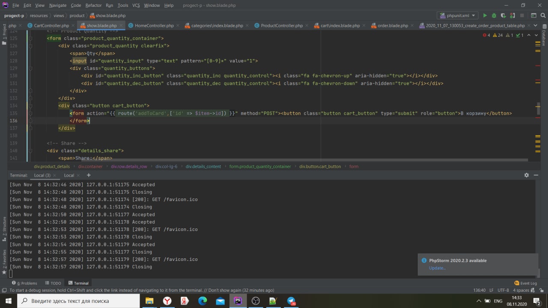Click the editor vertical scrollbar thumb

[539, 109]
